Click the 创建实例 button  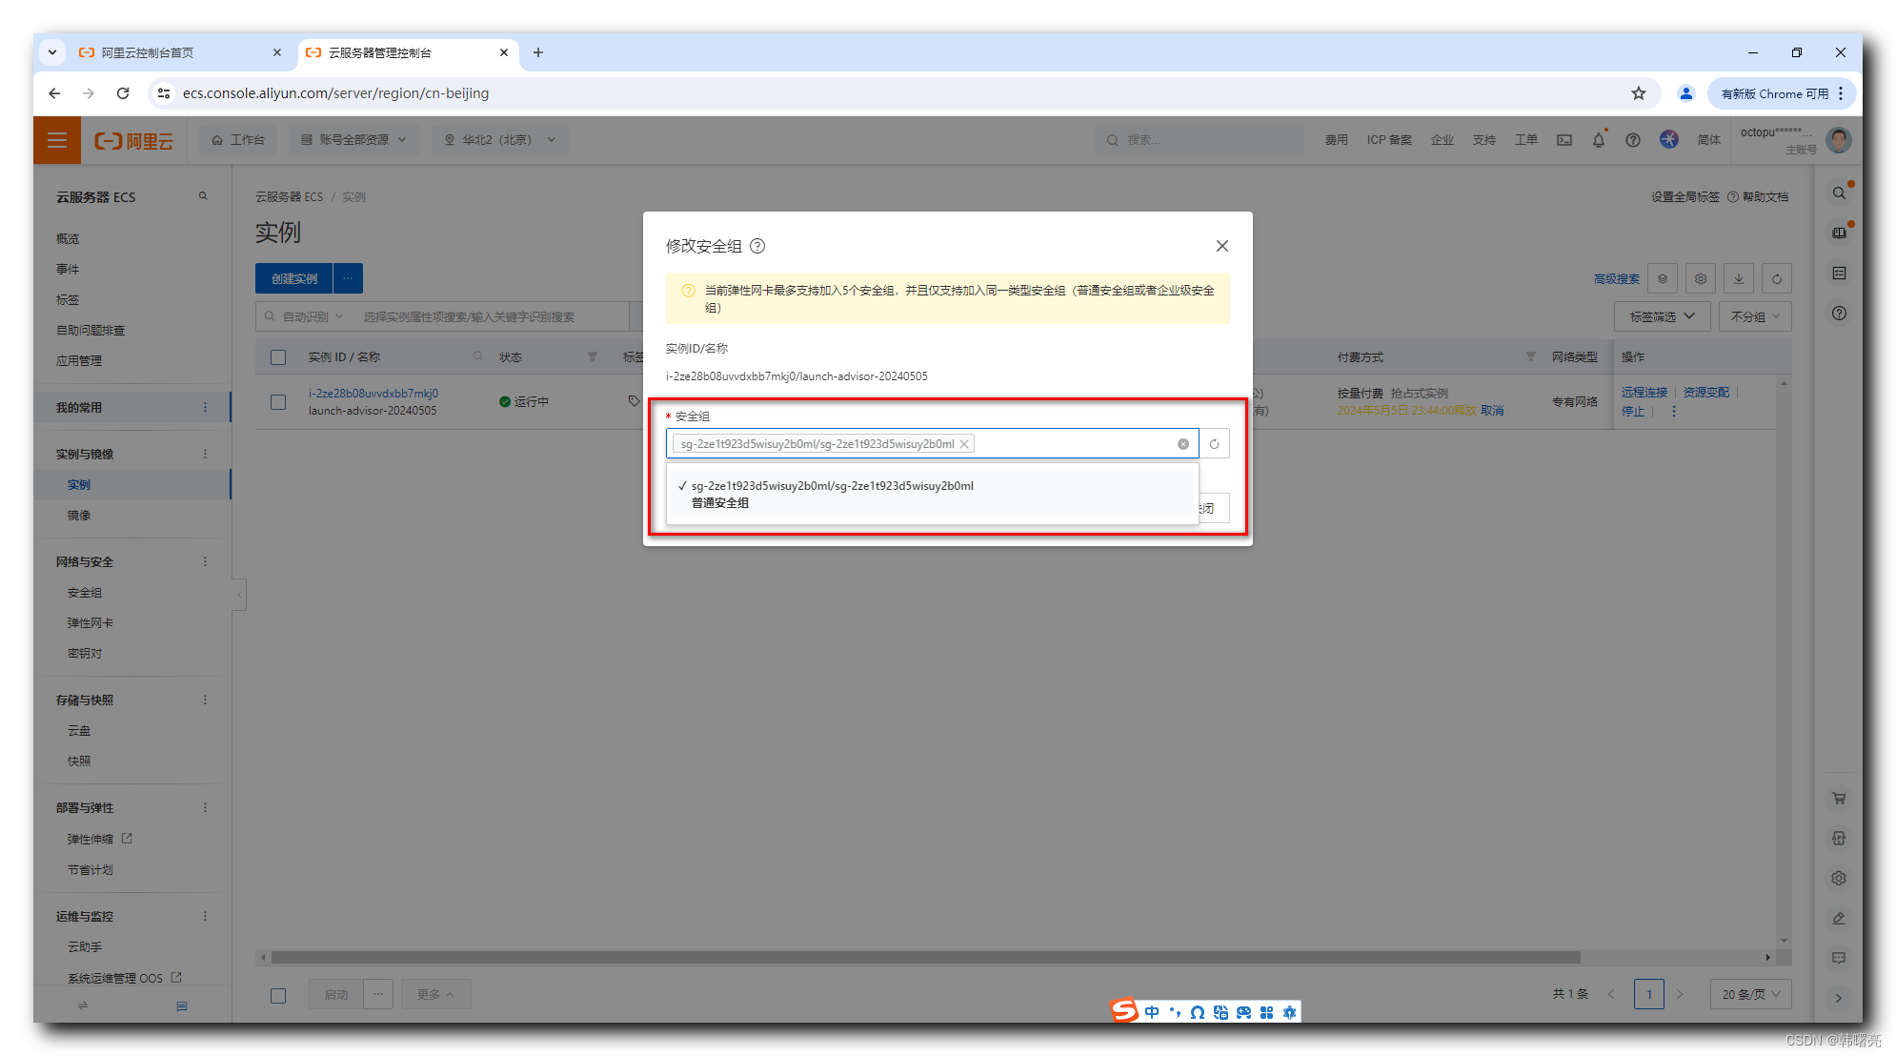click(x=294, y=278)
